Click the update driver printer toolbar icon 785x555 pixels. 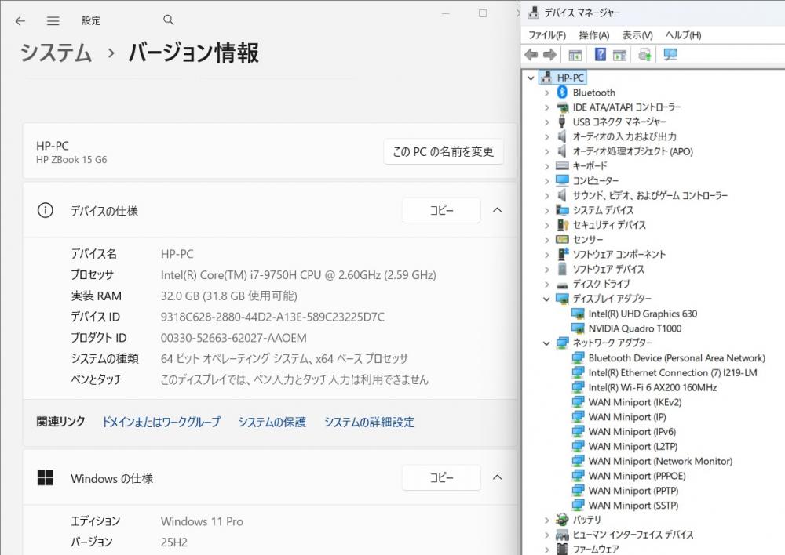(644, 55)
